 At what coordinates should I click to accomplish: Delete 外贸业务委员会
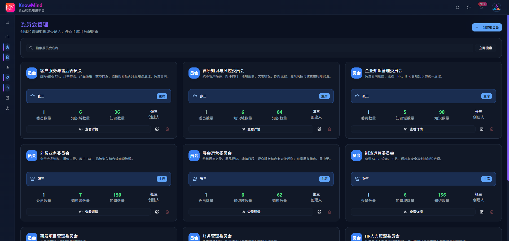pos(167,212)
